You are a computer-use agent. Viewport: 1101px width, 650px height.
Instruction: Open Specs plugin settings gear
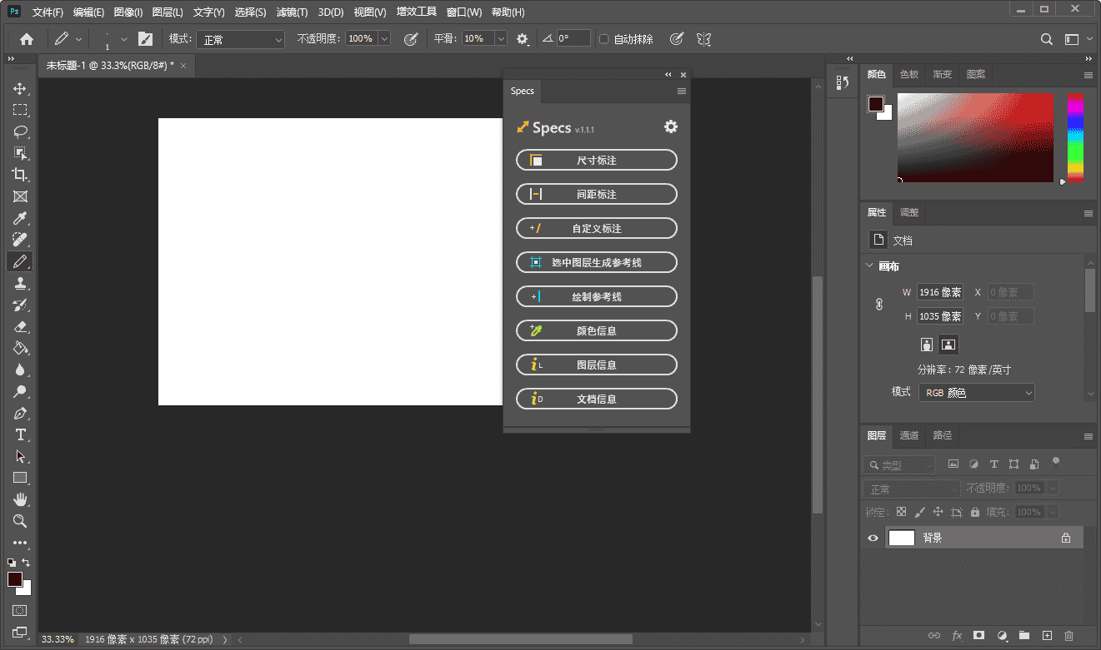pos(670,127)
